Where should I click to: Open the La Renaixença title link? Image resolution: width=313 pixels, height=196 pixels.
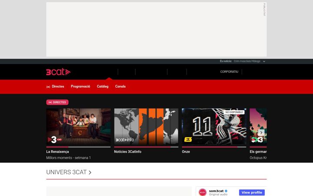57,152
